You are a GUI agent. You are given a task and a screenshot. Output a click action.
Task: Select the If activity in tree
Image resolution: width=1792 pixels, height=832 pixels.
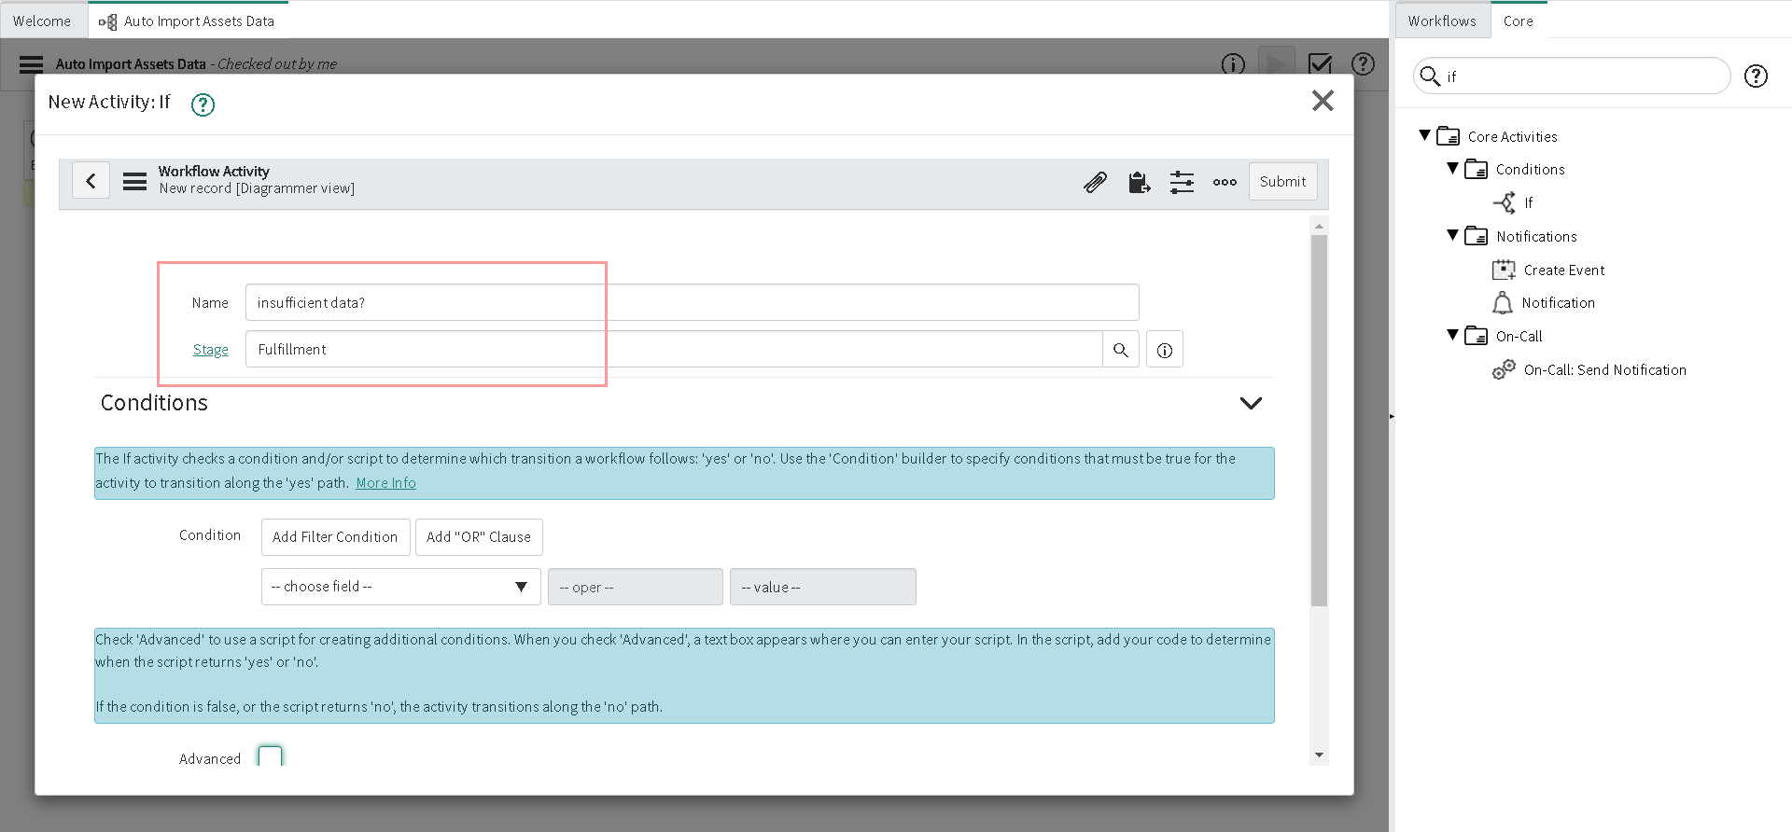[x=1528, y=202]
